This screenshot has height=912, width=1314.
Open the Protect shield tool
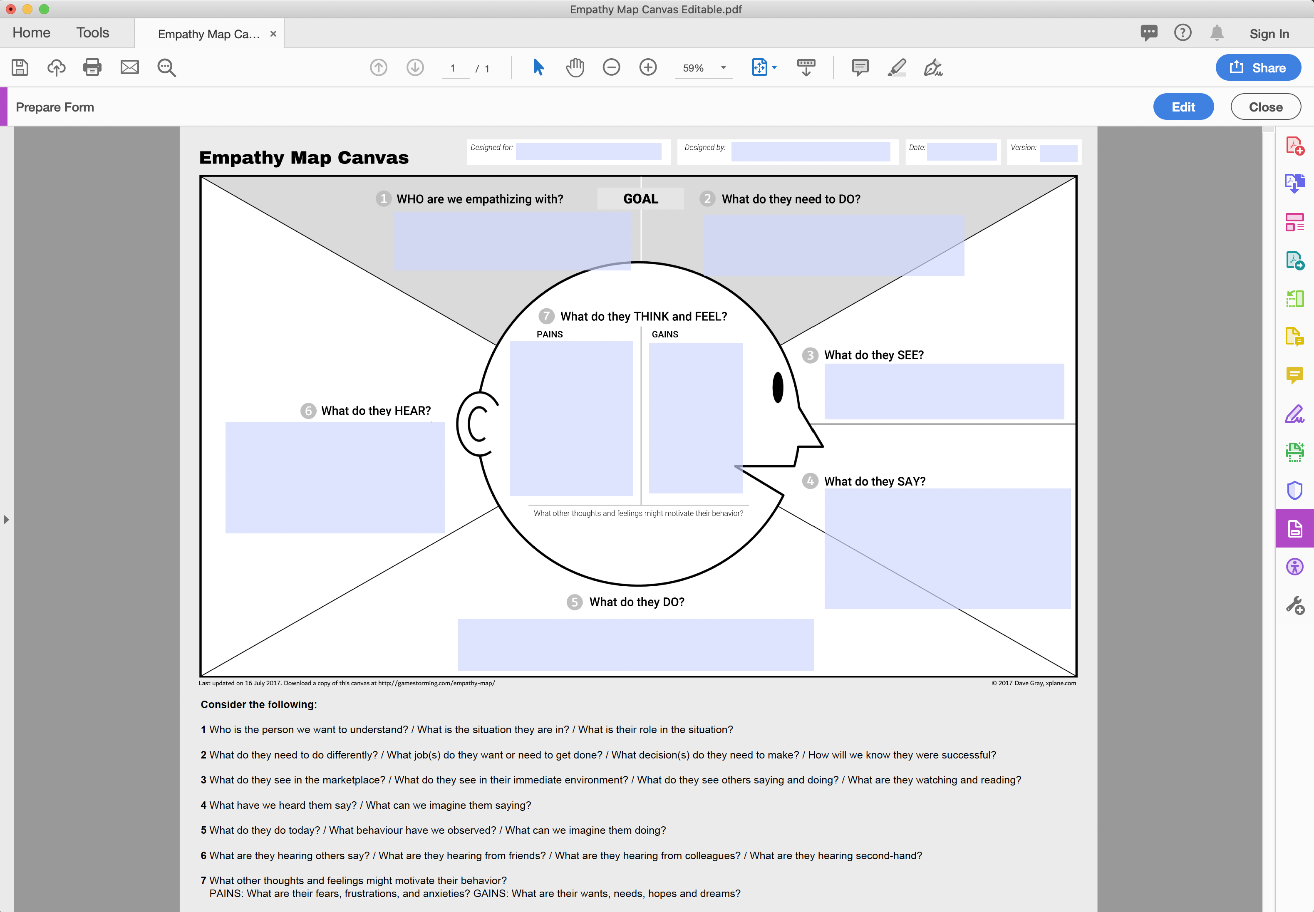click(x=1294, y=490)
